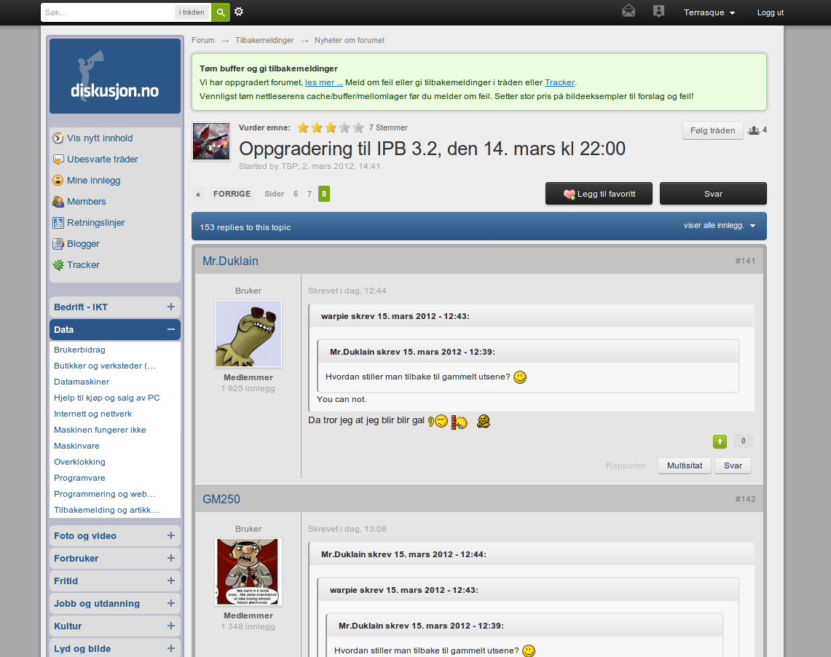Click the diskusjon.no logo
The width and height of the screenshot is (831, 657).
115,76
